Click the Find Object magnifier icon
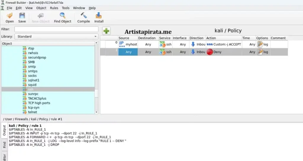This screenshot has width=303, height=161. (62, 16)
